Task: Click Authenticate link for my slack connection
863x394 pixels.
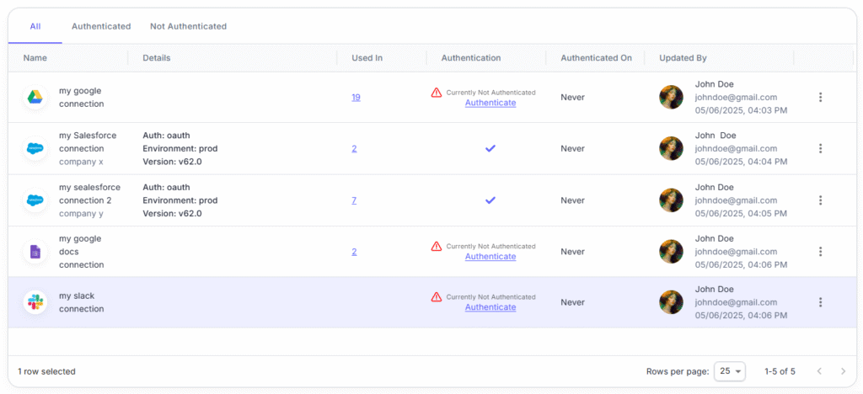Action: click(x=490, y=307)
